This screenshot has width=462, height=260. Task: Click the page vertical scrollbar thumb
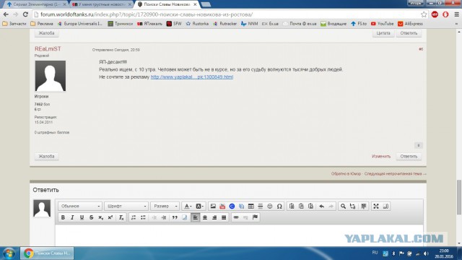[x=459, y=197]
